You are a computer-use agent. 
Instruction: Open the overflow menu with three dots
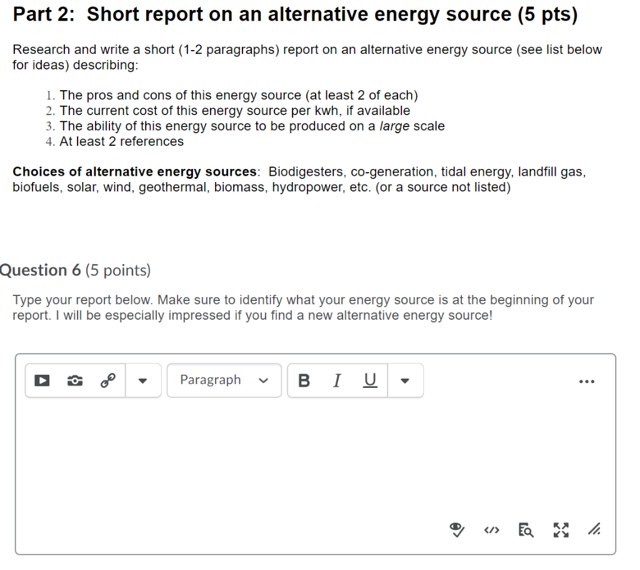coord(586,381)
